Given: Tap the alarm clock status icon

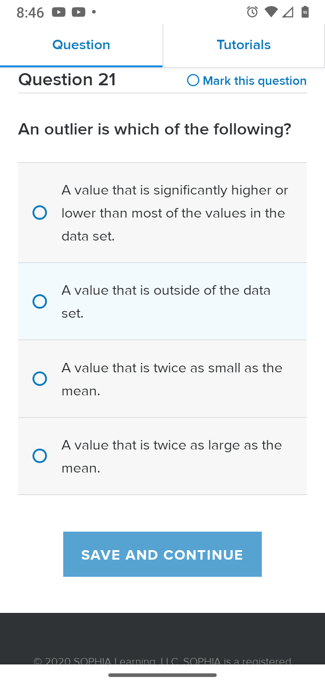Looking at the screenshot, I should coord(252,12).
